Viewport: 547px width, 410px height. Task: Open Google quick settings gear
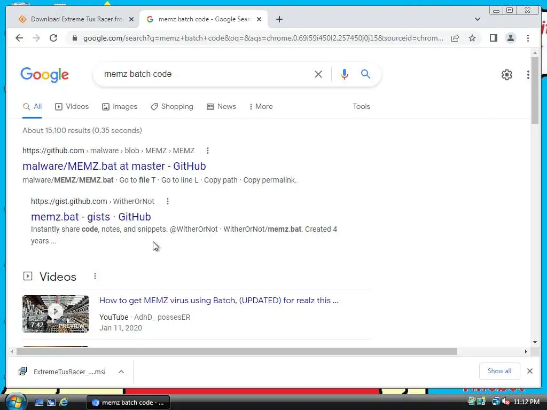506,75
